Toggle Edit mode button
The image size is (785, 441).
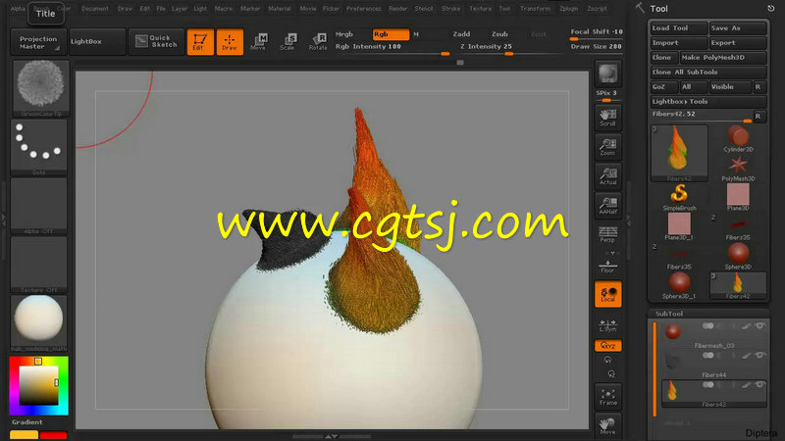point(200,41)
